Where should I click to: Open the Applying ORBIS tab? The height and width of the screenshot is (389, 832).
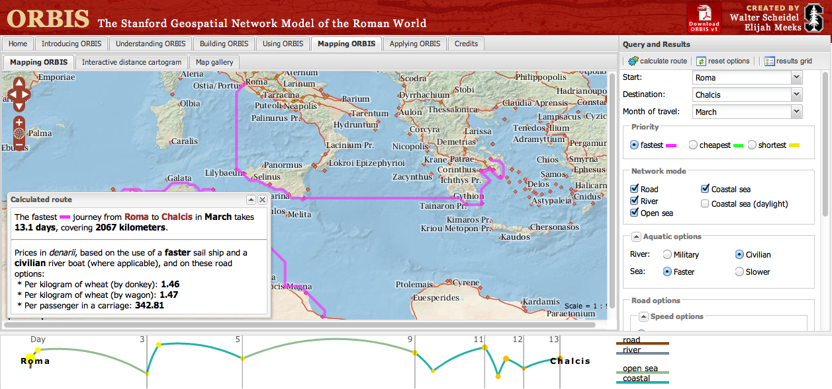tap(414, 44)
